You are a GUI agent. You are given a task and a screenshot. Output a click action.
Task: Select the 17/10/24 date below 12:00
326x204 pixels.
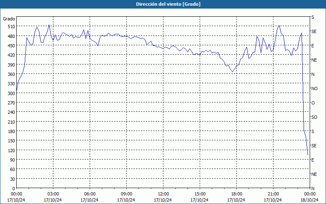pyautogui.click(x=163, y=200)
